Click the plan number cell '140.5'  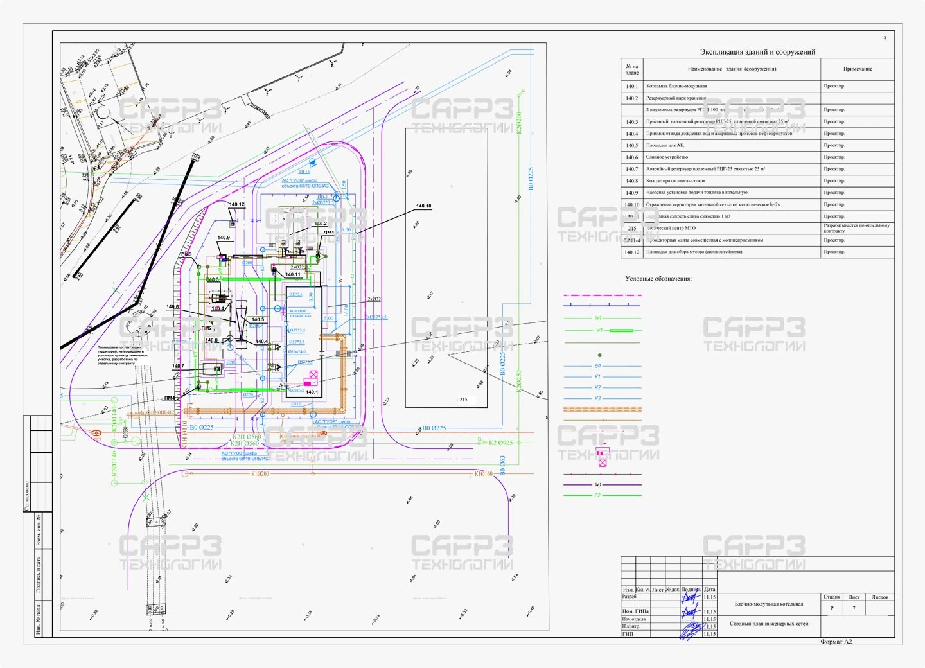coord(632,145)
